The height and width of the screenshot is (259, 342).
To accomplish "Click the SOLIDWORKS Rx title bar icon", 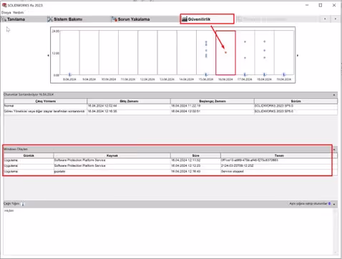I will [4, 5].
